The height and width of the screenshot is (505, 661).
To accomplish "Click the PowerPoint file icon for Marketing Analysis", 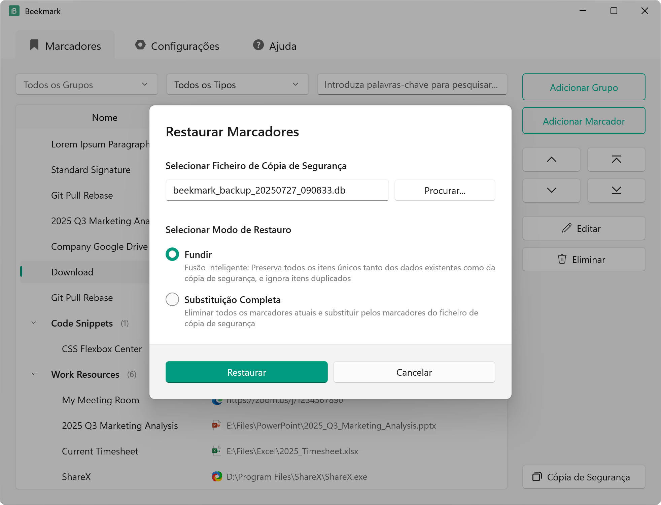I will click(216, 426).
